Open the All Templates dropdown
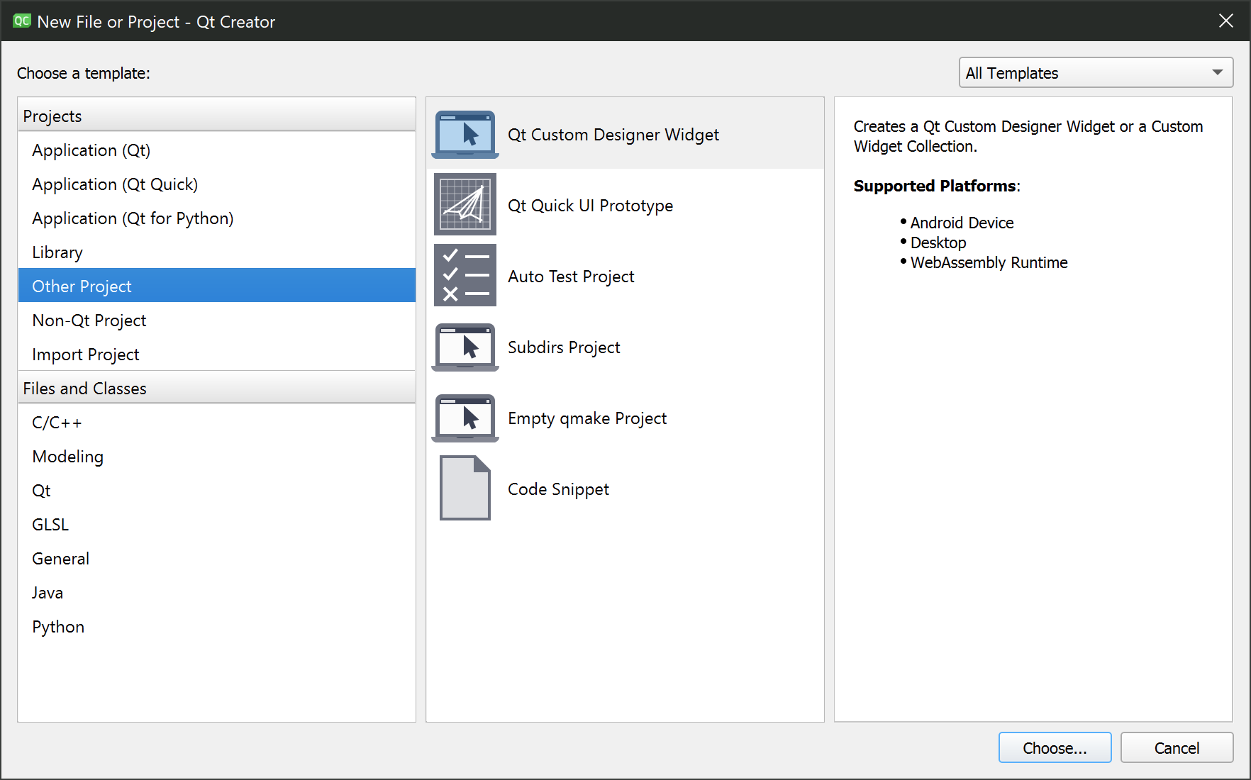The width and height of the screenshot is (1251, 780). (x=1095, y=73)
